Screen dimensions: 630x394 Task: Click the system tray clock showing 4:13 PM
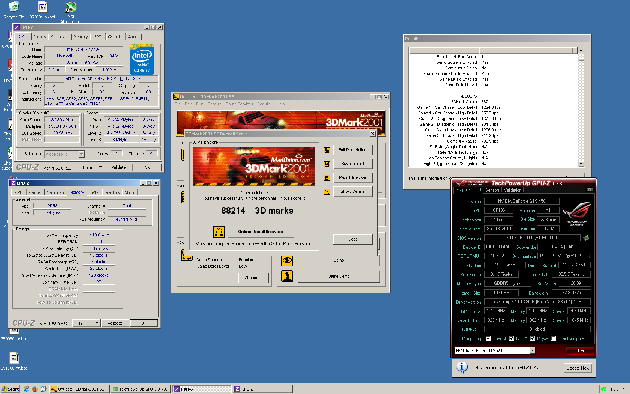pos(617,389)
